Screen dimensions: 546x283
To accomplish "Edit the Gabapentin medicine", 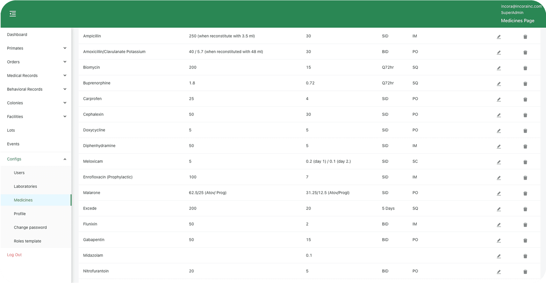I will (499, 240).
